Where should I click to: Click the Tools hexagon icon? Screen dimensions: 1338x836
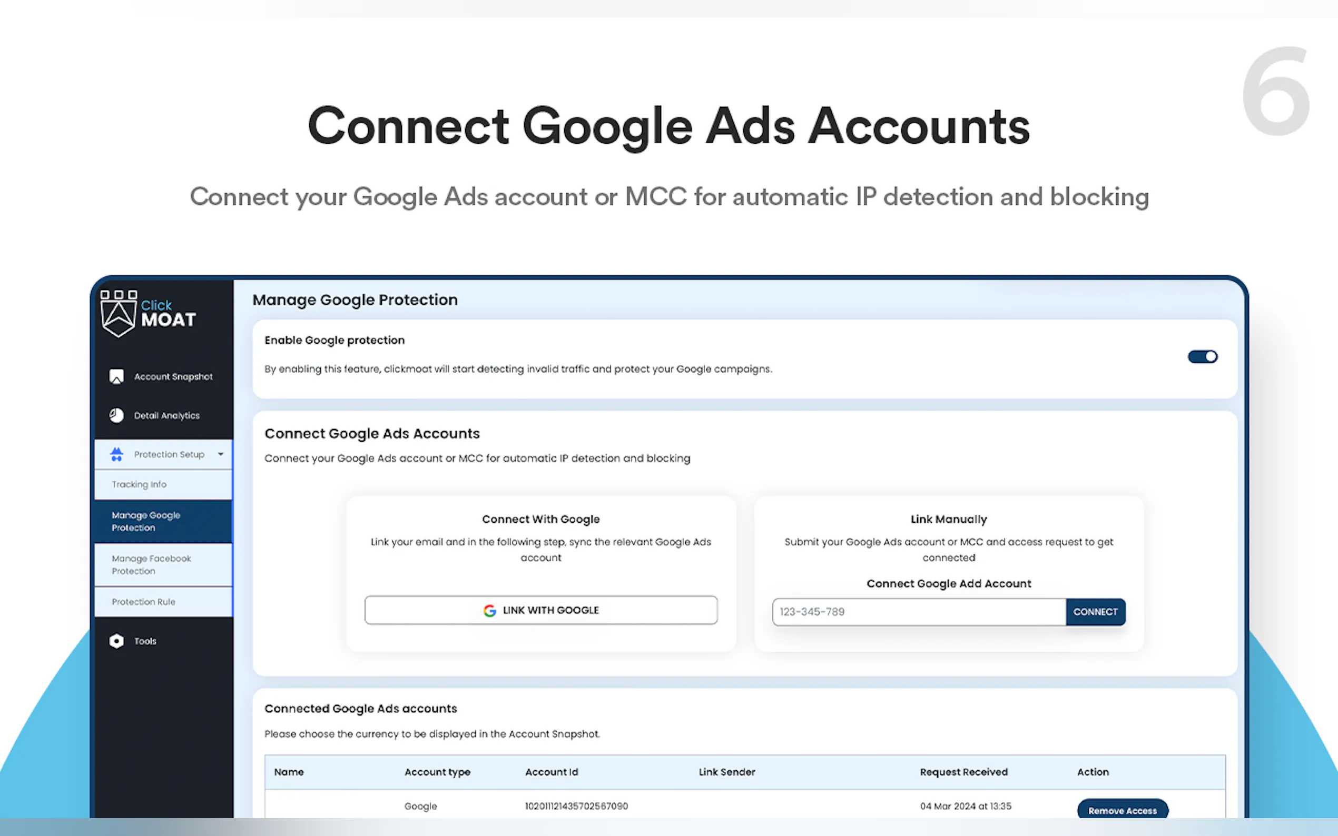click(x=116, y=641)
